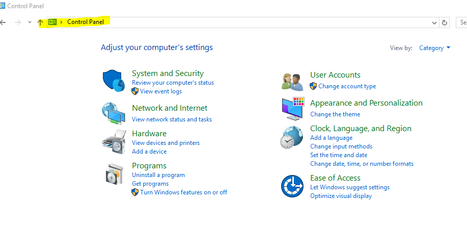
Task: Open the recent locations dropdown arrow
Action: tap(30, 22)
